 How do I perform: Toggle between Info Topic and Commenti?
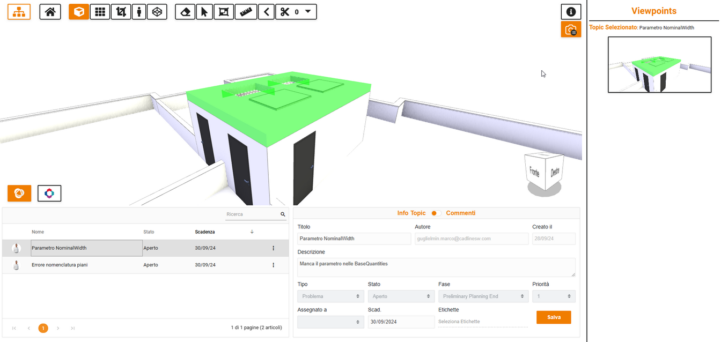point(436,213)
